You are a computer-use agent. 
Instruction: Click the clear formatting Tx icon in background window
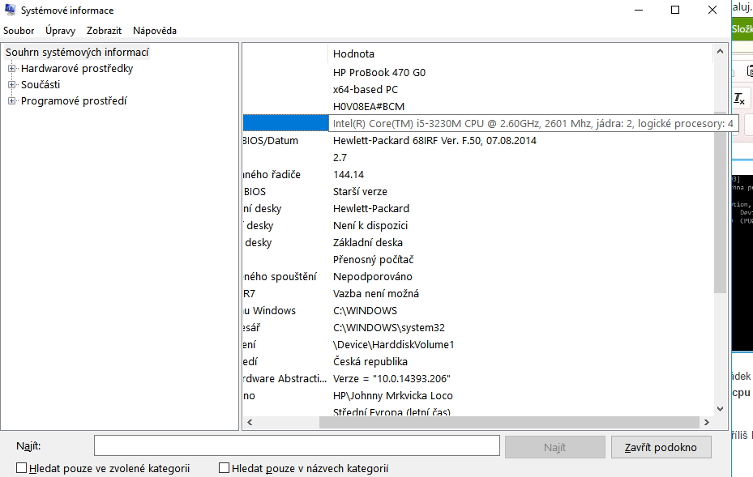[x=739, y=99]
